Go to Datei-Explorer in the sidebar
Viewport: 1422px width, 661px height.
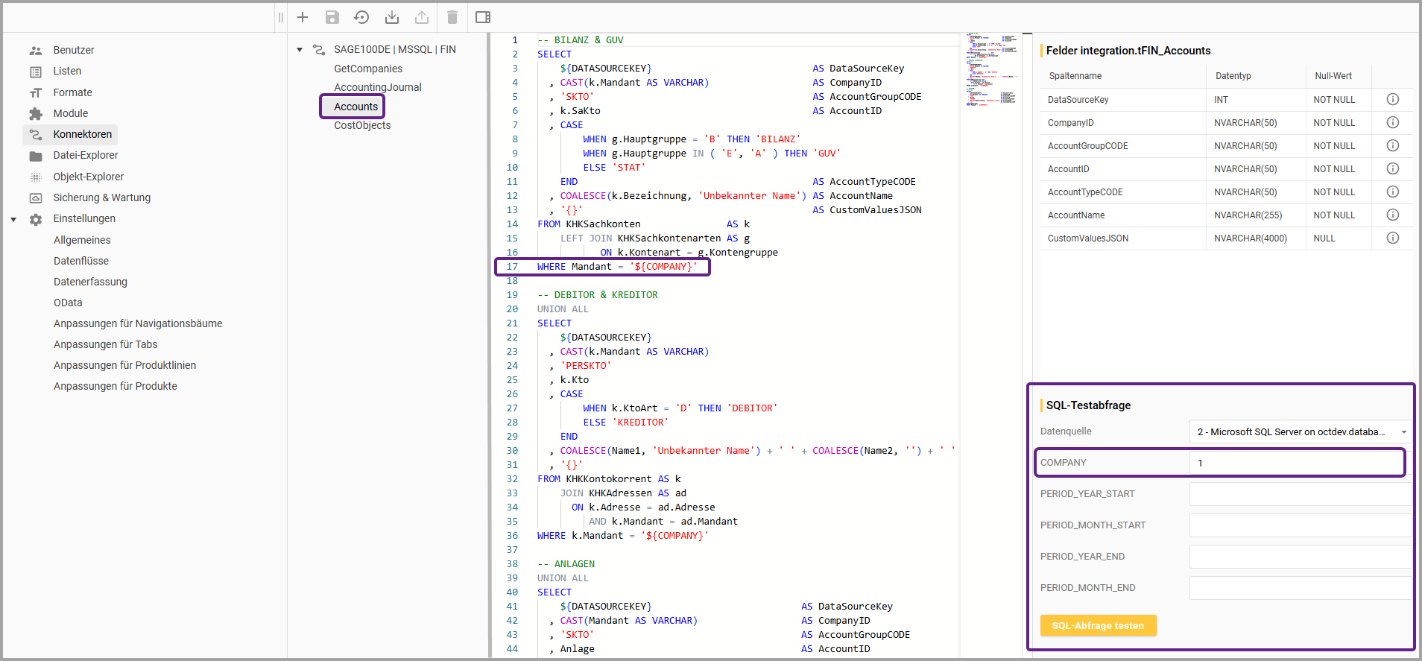85,155
